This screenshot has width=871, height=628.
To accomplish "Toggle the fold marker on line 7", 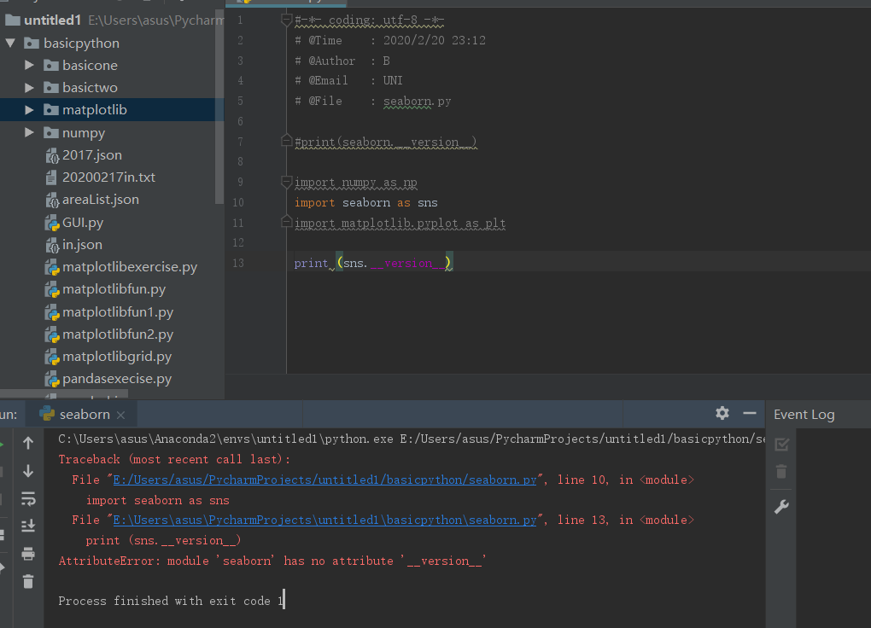I will (287, 141).
